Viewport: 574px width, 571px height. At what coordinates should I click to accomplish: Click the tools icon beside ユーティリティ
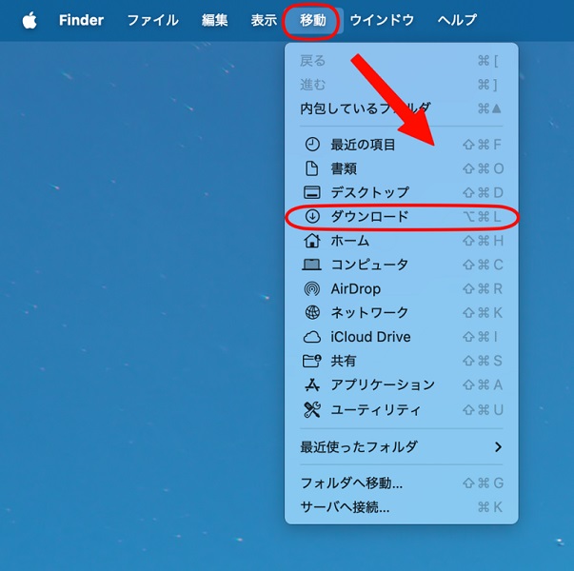[x=312, y=409]
